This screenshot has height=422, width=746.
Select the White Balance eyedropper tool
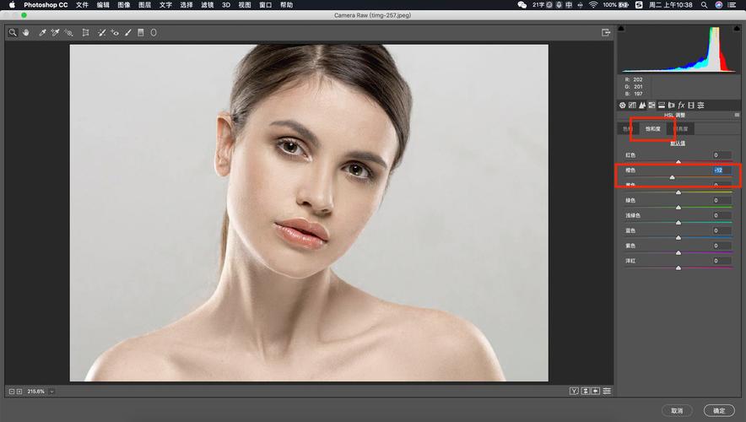[x=42, y=32]
